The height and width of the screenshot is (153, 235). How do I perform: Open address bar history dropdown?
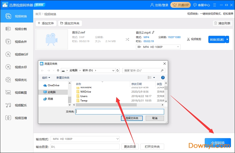(x=113, y=70)
